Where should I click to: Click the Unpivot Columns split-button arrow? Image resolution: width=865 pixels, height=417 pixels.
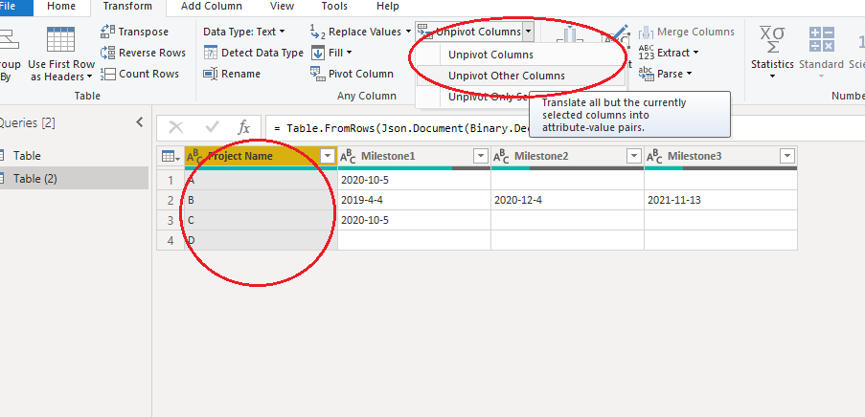tap(529, 32)
